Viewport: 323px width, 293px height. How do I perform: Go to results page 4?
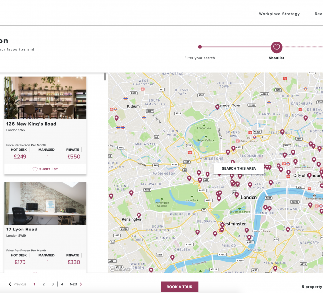[62, 284]
